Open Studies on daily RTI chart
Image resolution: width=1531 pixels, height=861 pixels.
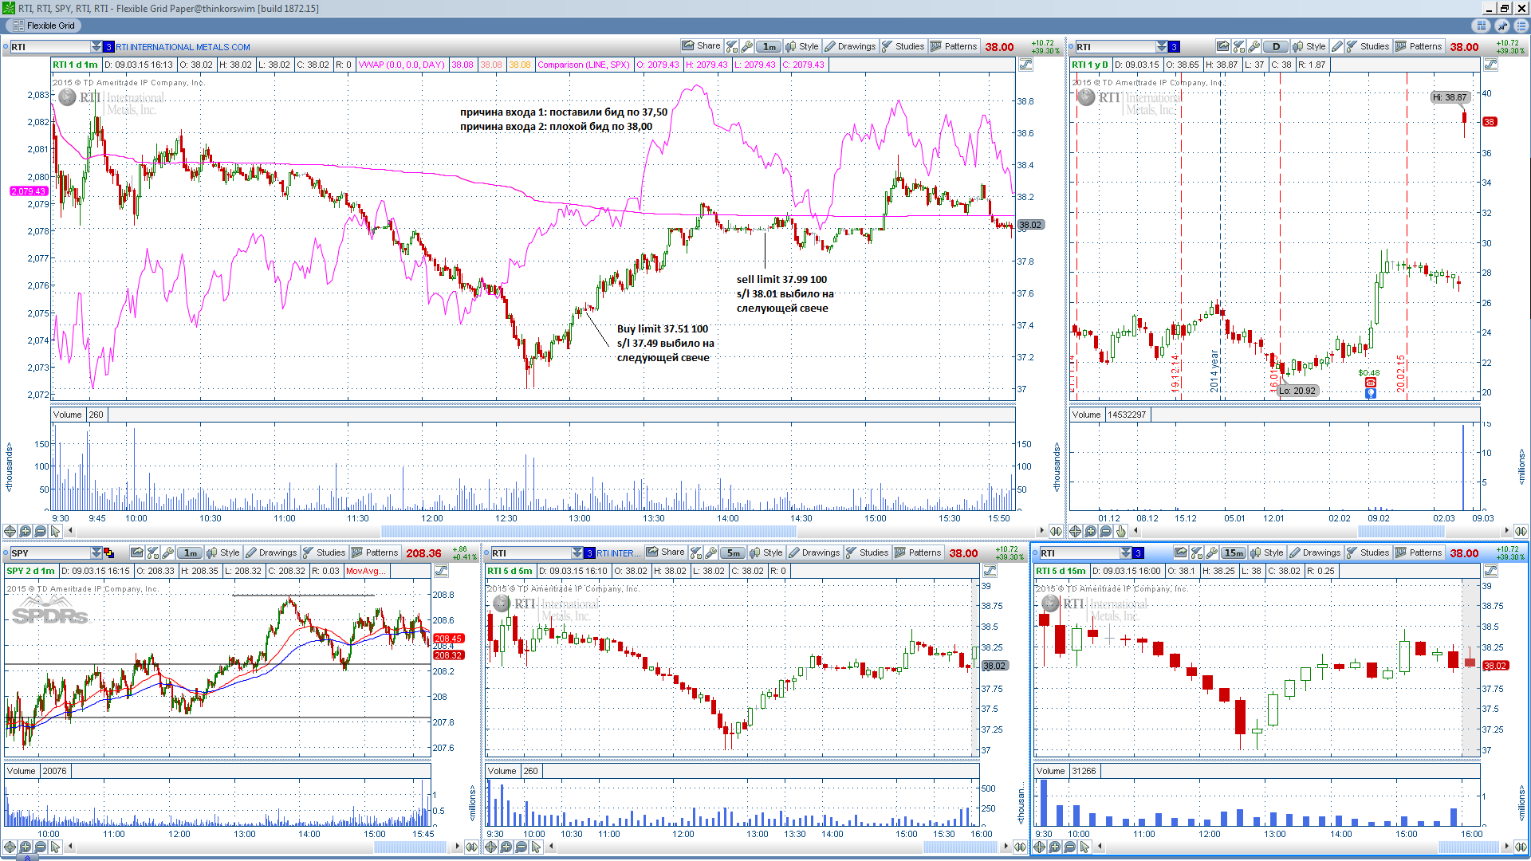coord(1368,46)
